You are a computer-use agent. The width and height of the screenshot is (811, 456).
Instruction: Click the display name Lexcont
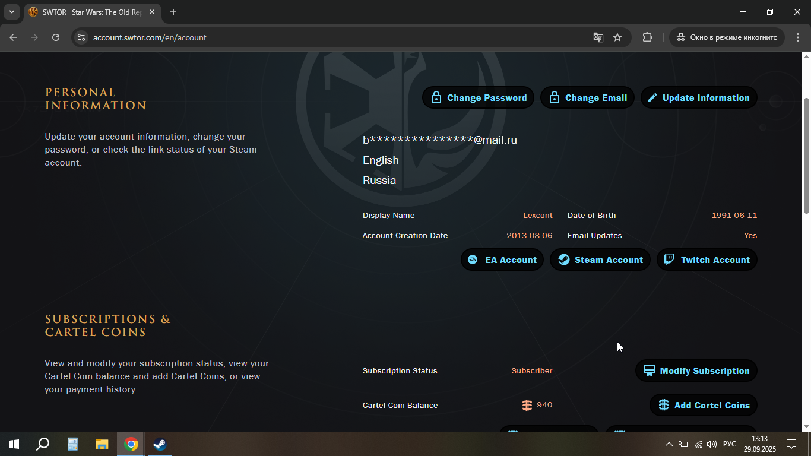coord(538,216)
